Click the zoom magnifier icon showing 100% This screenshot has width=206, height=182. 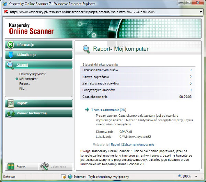[180, 176]
